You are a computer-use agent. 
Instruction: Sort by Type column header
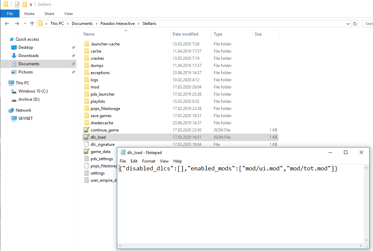pyautogui.click(x=218, y=34)
